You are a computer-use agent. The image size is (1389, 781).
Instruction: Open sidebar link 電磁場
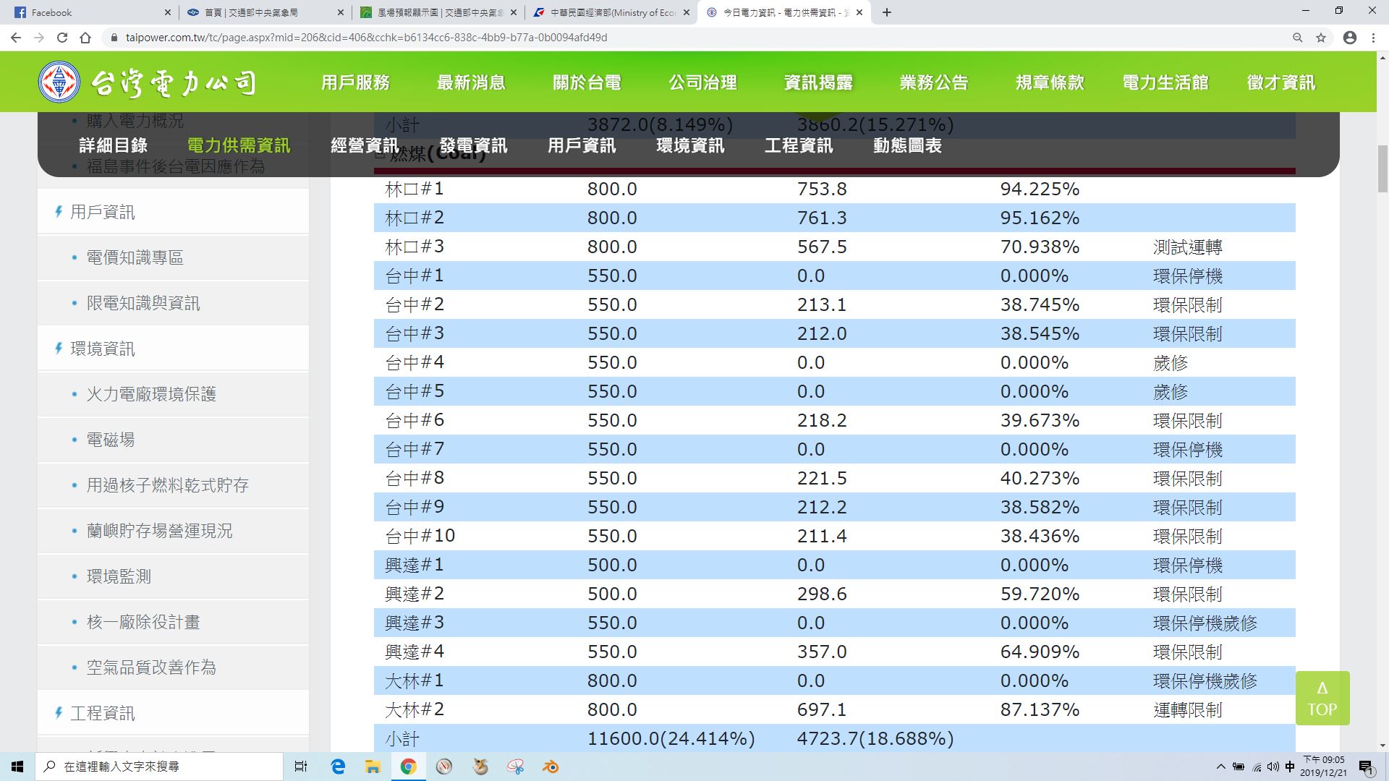pos(111,440)
